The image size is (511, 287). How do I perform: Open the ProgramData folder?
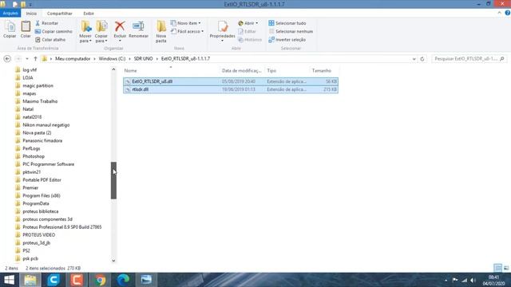[x=36, y=204]
